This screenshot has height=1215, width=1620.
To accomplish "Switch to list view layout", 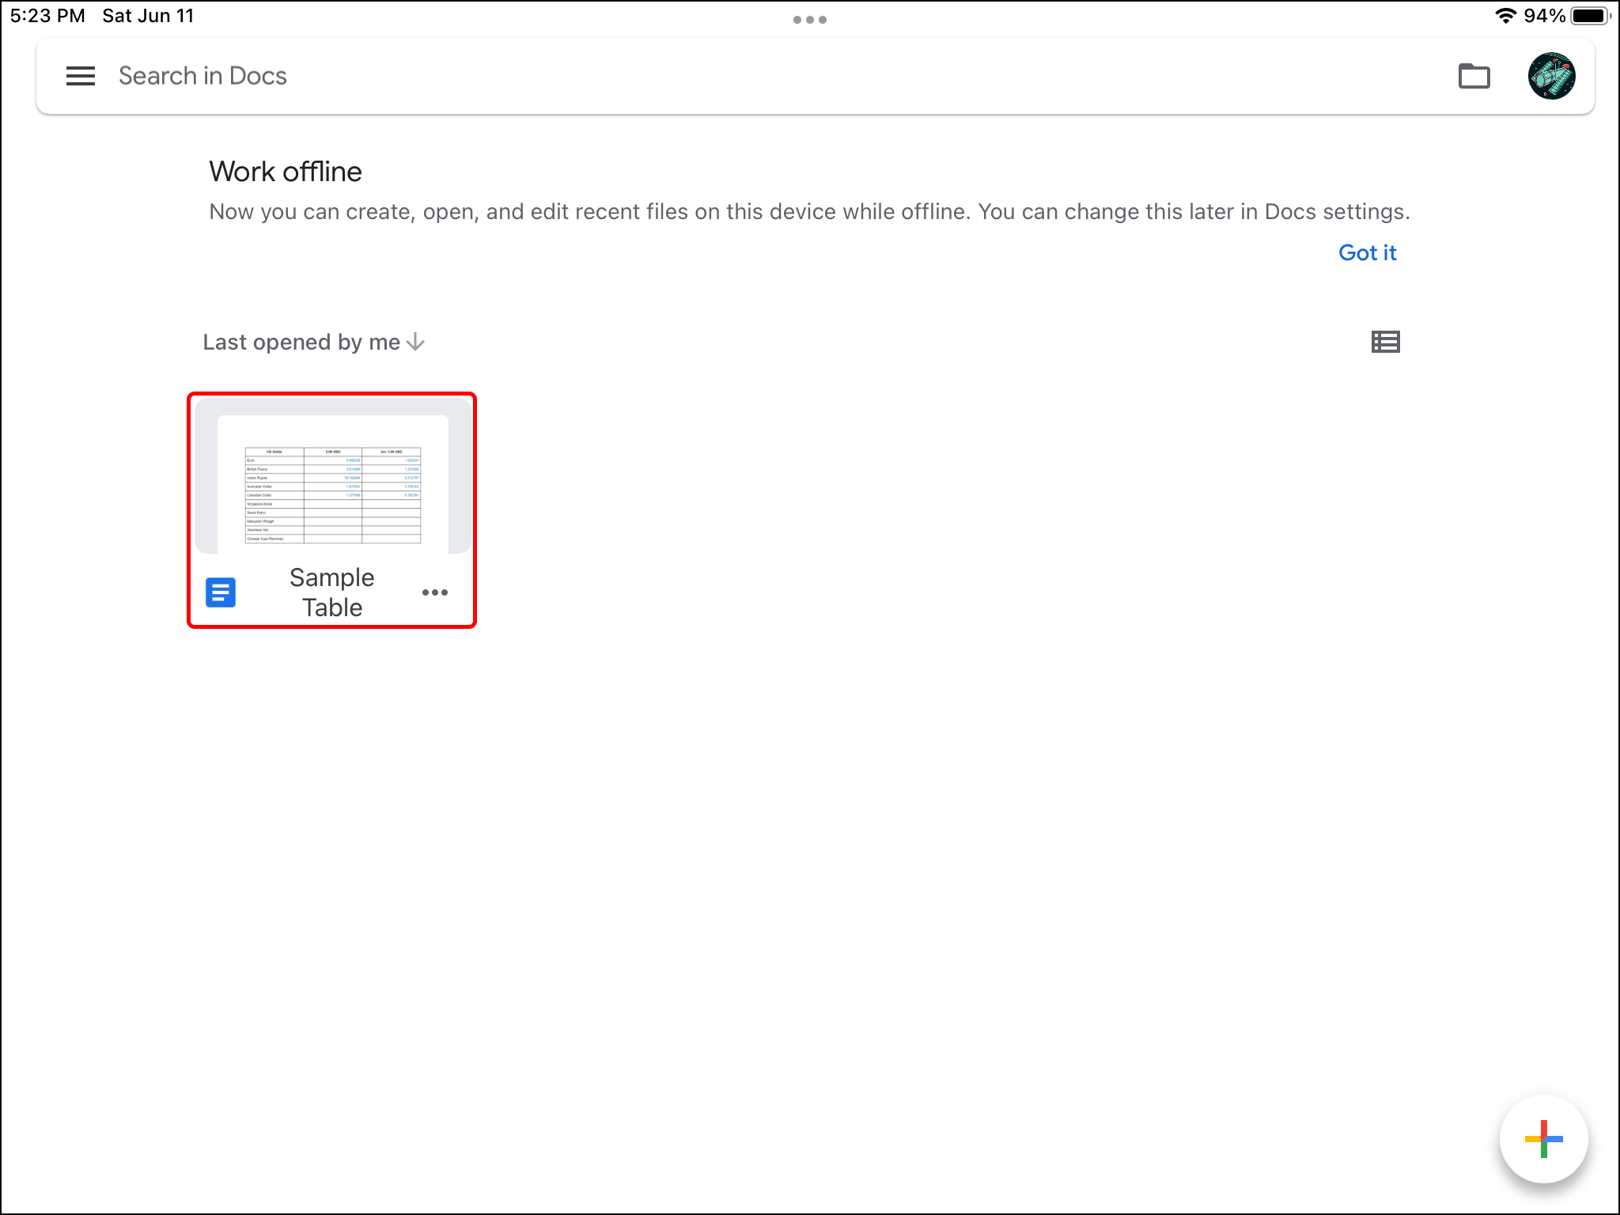I will 1385,342.
